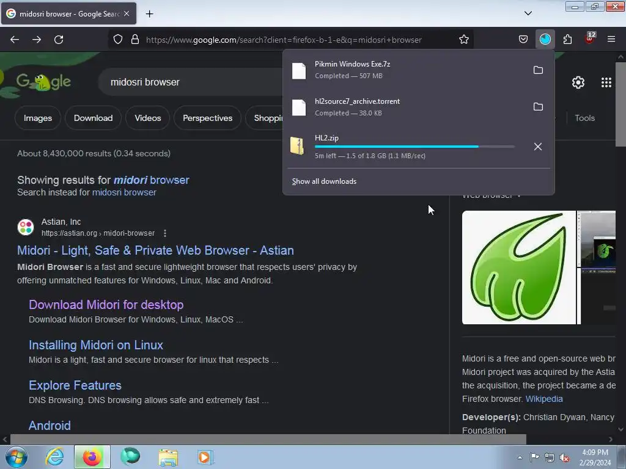This screenshot has width=626, height=469.
Task: Open uBlock Origin extension icon
Action: click(590, 38)
